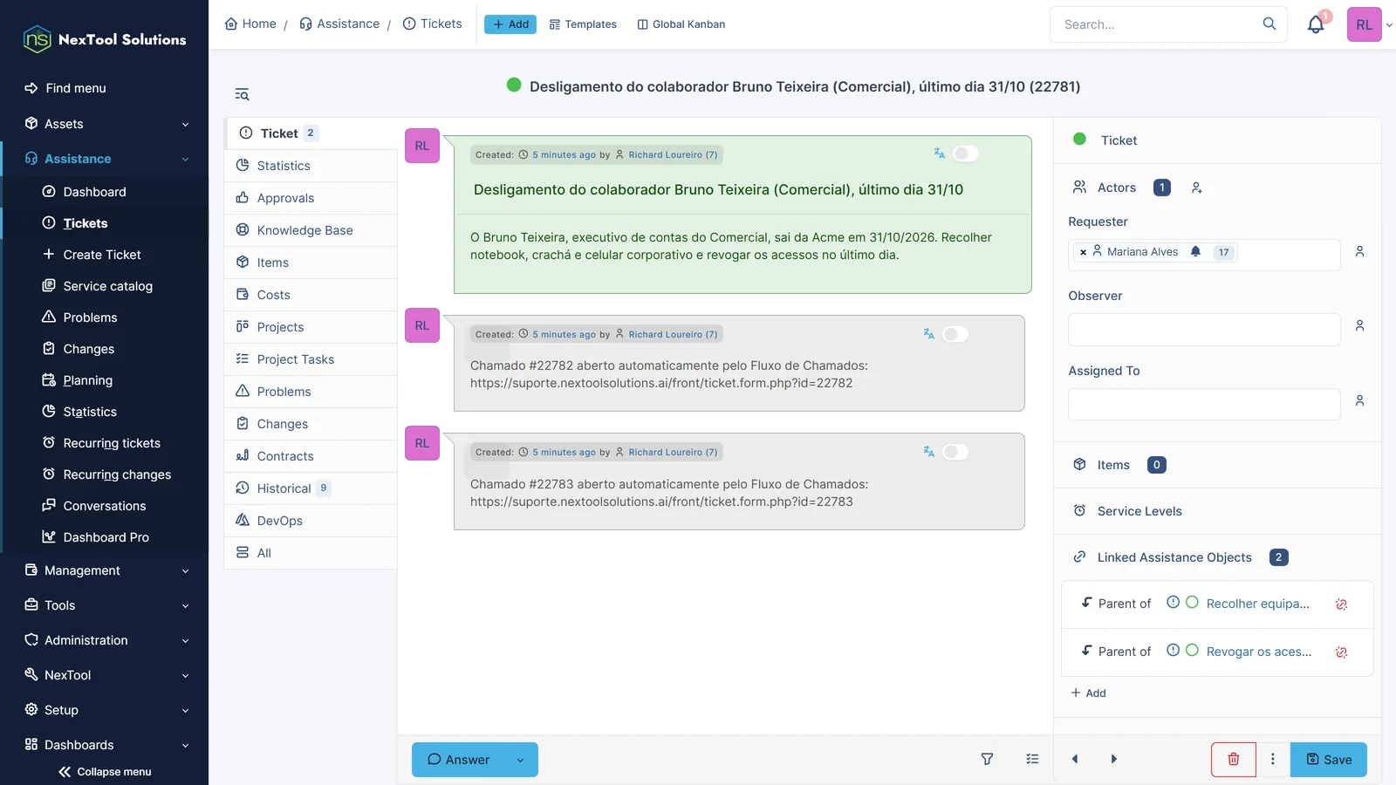This screenshot has width=1396, height=785.
Task: Unlink the Revogar os aces... ticket
Action: [1342, 652]
